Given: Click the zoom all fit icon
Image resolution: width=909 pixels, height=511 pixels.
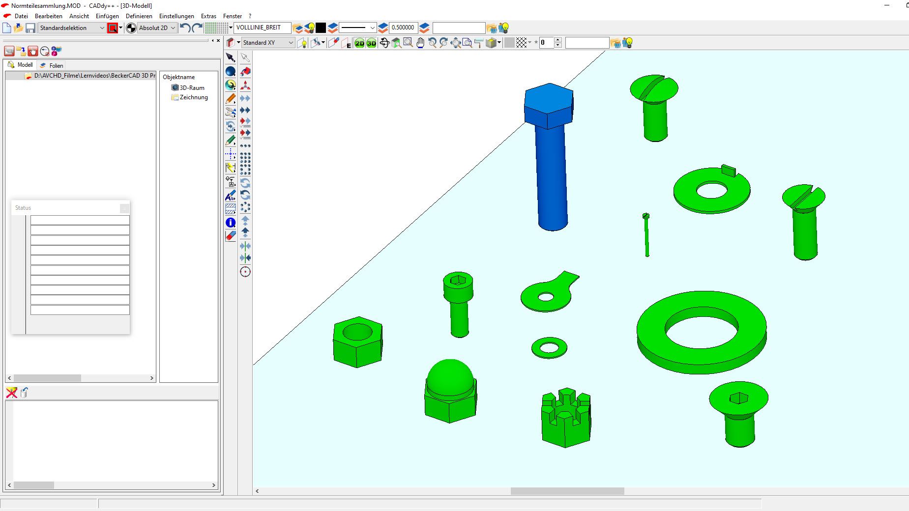Looking at the screenshot, I should coord(456,43).
